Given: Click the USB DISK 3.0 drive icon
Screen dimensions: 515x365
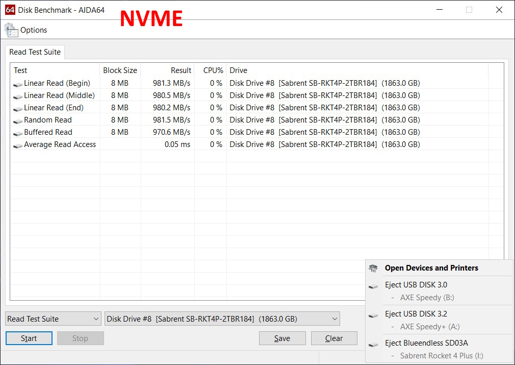Looking at the screenshot, I should [373, 286].
